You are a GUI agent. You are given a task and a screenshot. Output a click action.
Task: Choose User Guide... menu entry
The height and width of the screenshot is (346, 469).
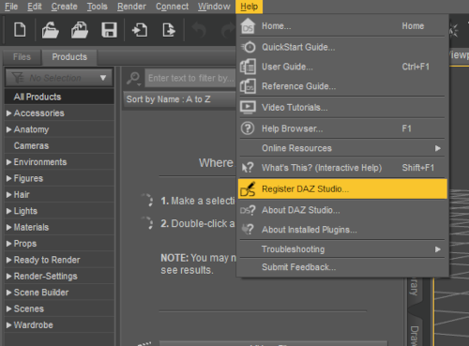pos(342,67)
